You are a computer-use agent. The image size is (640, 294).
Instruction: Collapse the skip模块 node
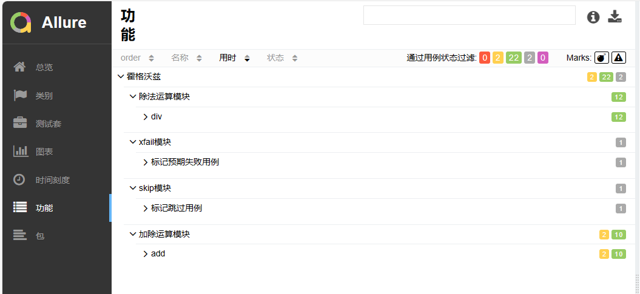132,189
